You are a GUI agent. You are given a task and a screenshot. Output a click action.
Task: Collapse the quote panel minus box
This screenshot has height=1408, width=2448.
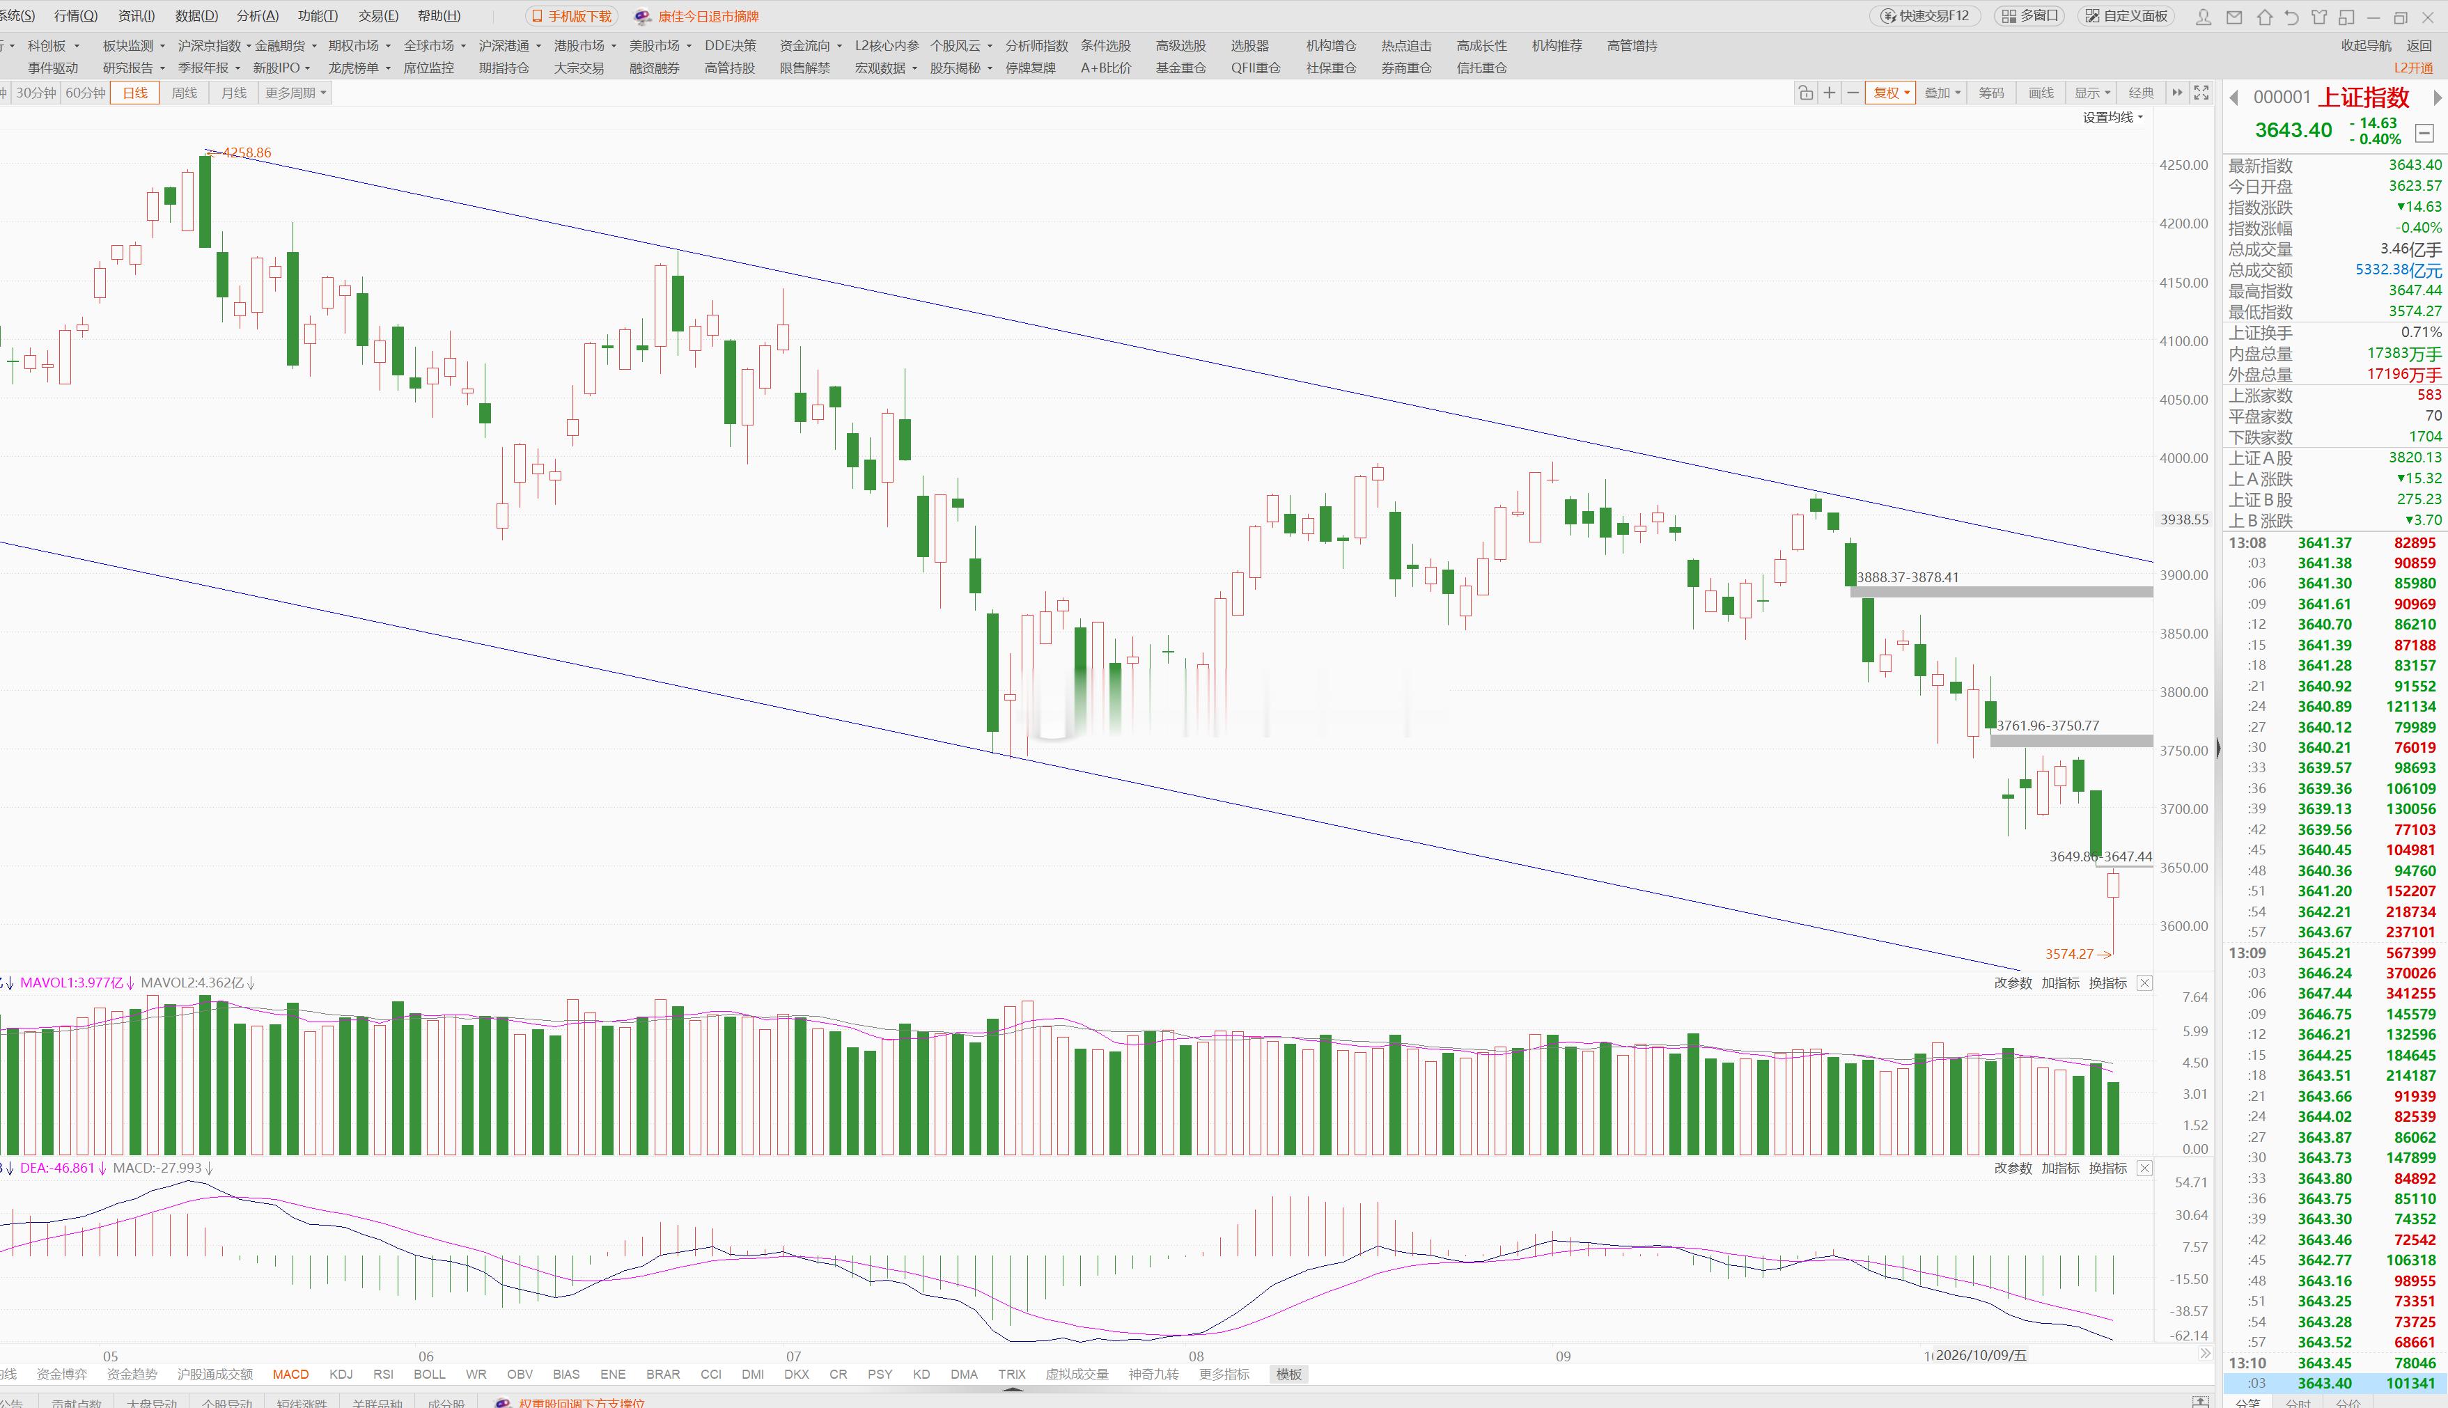point(2424,134)
